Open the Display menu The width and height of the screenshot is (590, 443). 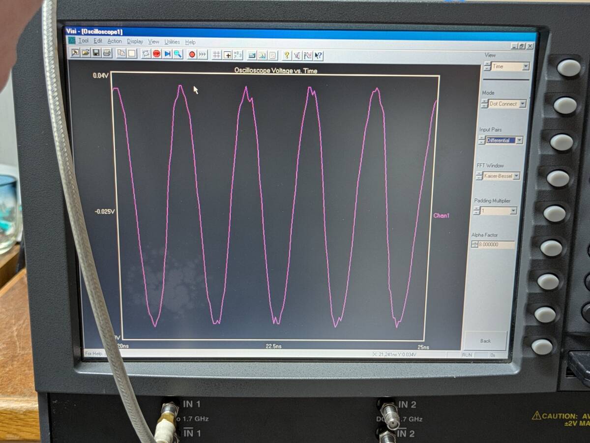tap(135, 42)
